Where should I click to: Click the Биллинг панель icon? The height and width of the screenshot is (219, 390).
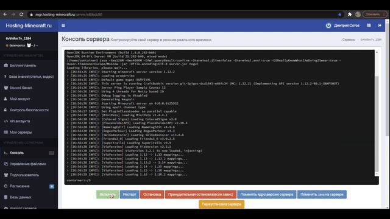[x=5, y=66]
